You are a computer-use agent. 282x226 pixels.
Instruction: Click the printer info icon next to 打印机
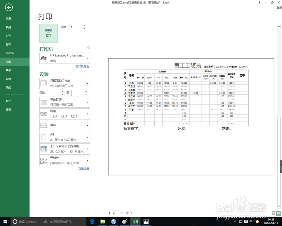coord(89,47)
